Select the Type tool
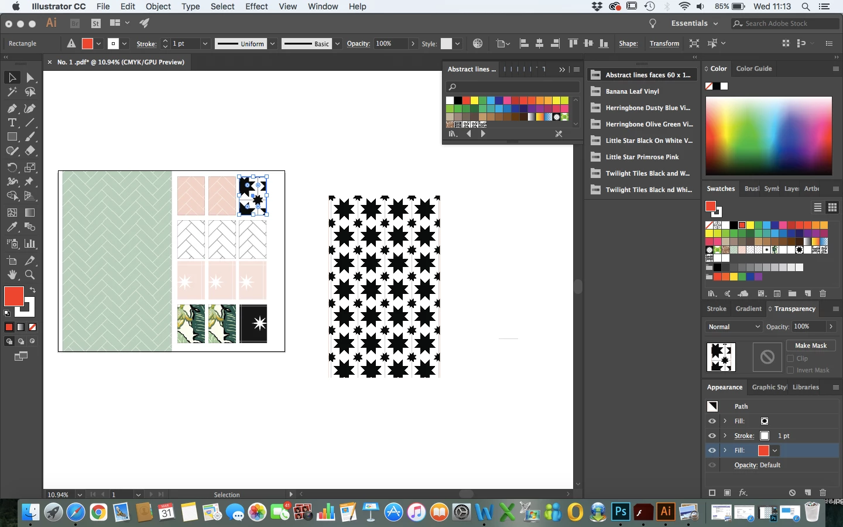This screenshot has width=843, height=527. (x=12, y=122)
